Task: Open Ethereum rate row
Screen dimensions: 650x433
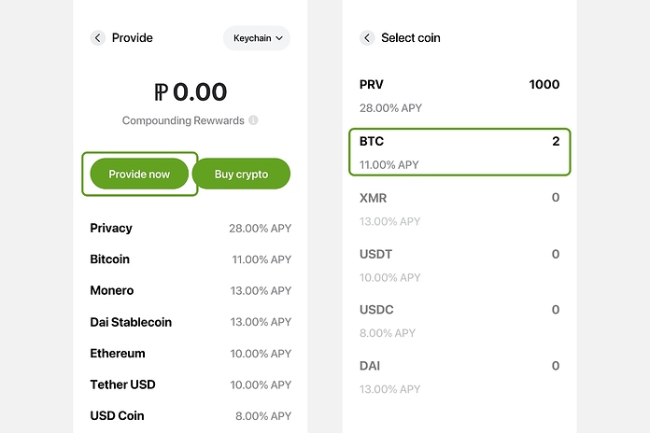Action: [191, 354]
